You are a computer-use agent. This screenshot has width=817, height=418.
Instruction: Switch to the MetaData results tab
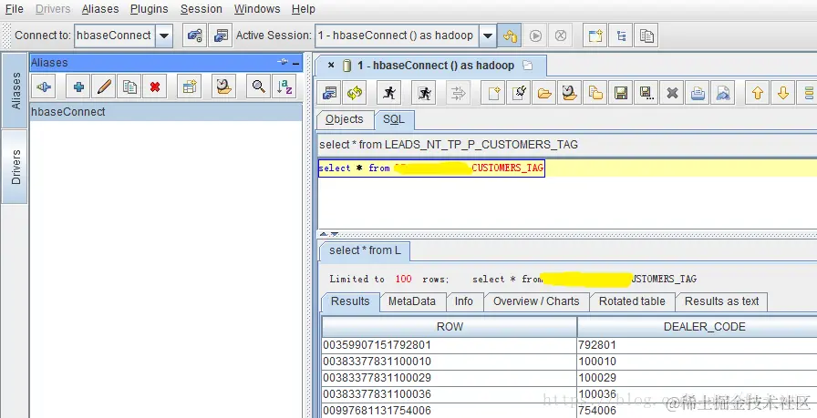[411, 301]
